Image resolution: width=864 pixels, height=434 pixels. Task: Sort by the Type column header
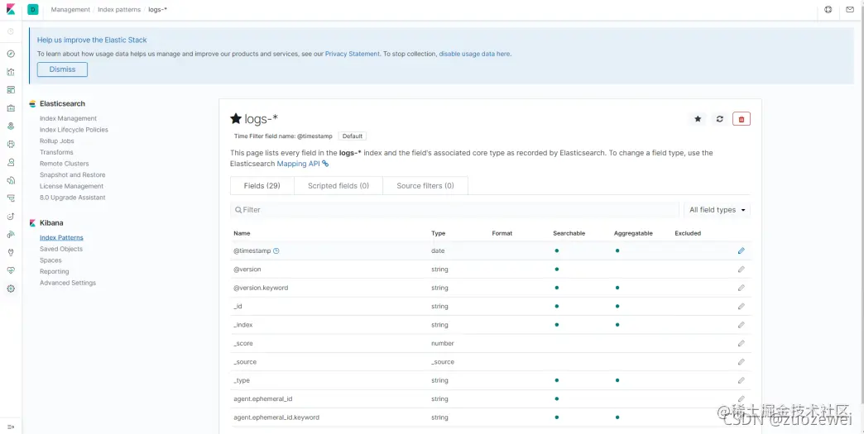click(x=438, y=233)
